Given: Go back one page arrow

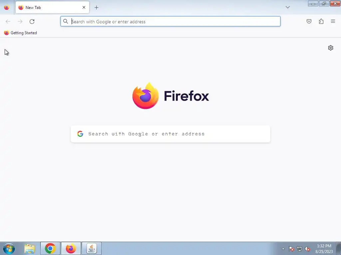Looking at the screenshot, I should 8,22.
